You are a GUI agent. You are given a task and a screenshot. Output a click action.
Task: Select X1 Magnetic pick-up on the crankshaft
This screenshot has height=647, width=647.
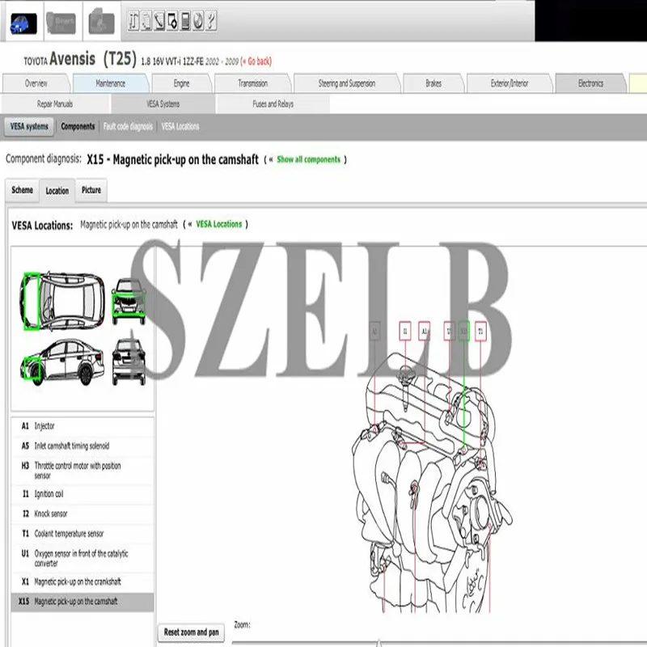82,581
